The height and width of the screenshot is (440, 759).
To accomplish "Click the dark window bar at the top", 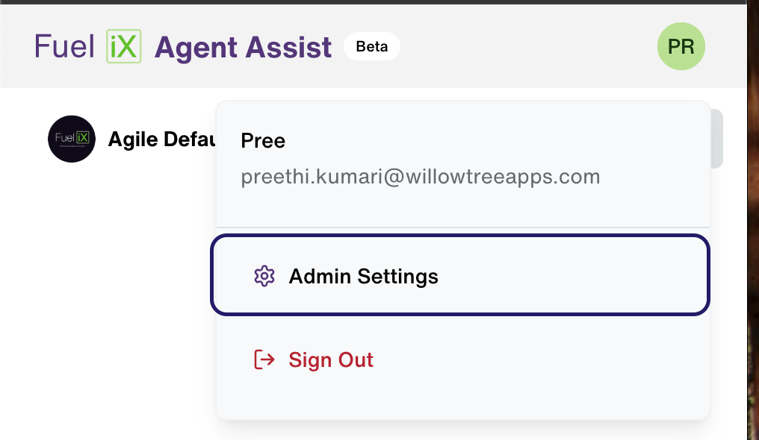I will pos(373,2).
